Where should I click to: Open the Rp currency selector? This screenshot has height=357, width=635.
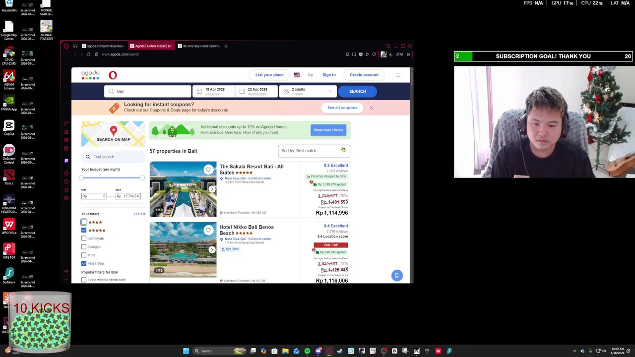click(x=310, y=75)
